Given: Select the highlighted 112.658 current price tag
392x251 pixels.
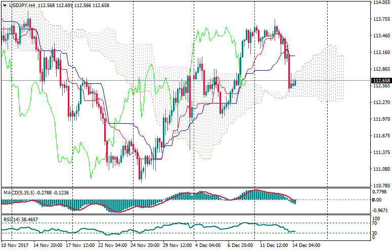Looking at the screenshot, I should tap(380, 81).
